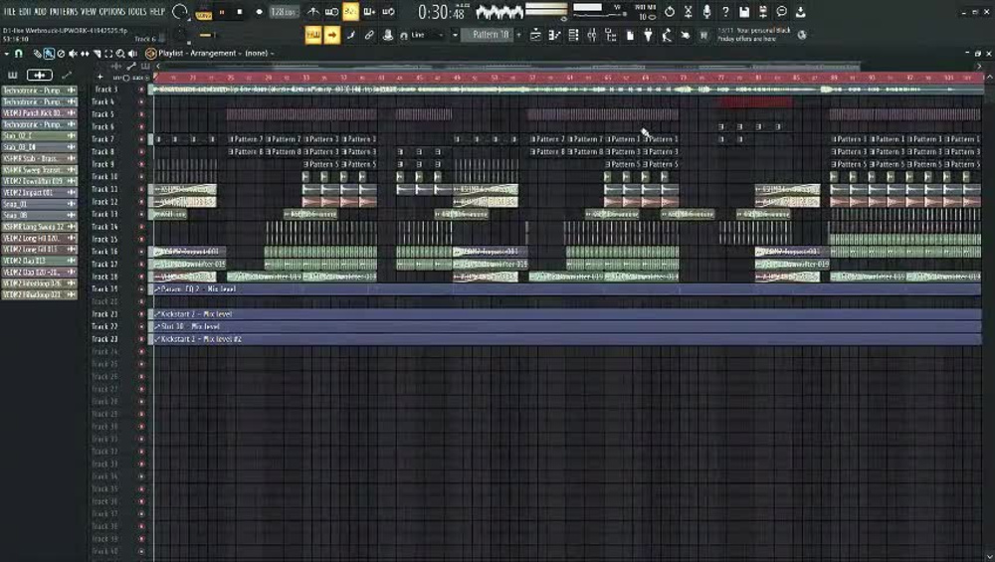This screenshot has height=562, width=995.
Task: Open the browser/tree view icon
Action: (611, 35)
